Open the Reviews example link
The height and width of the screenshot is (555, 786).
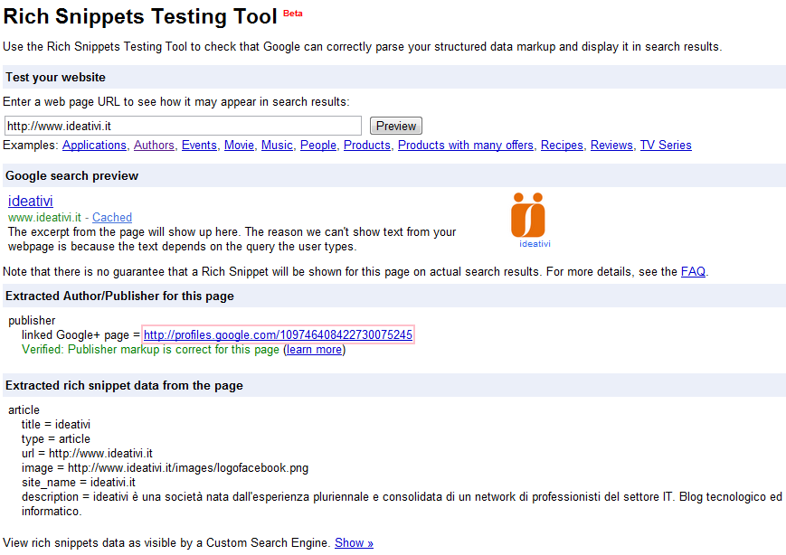point(611,146)
